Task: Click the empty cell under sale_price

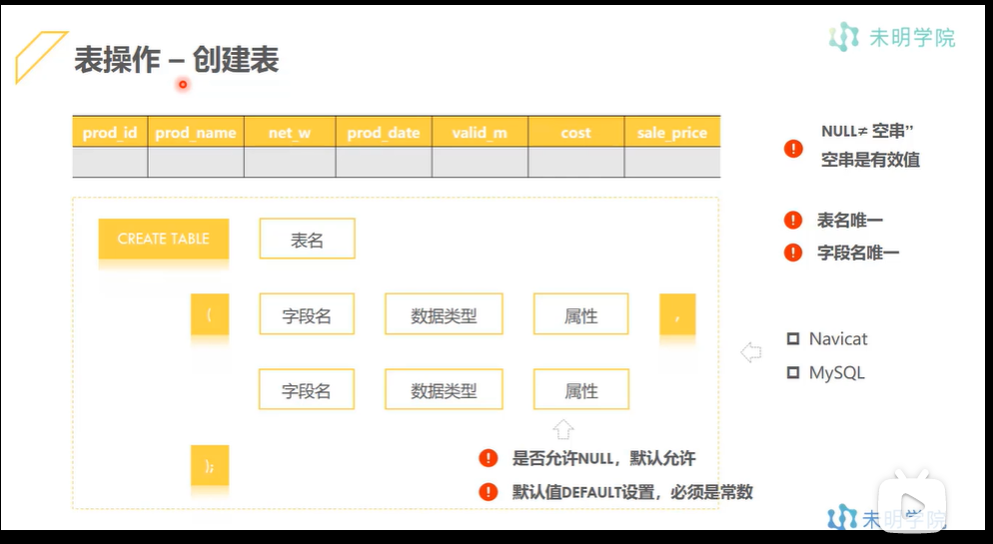Action: point(672,163)
